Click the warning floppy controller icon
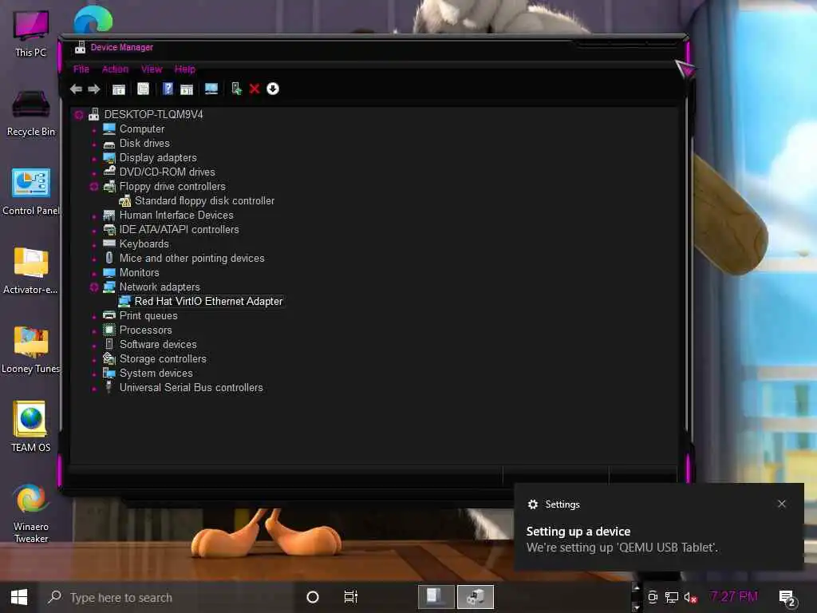 (x=125, y=200)
